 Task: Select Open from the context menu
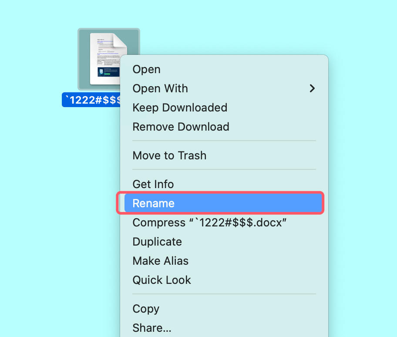(x=146, y=69)
